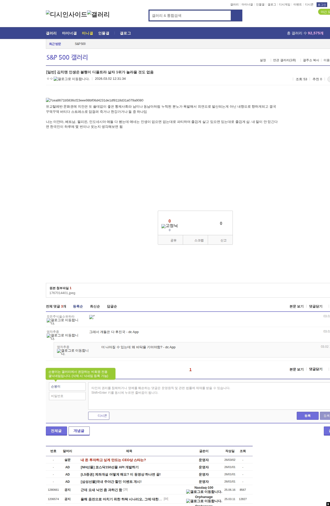Open the 최근 방문 recent visits list
This screenshot has height=506, width=330.
55,44
